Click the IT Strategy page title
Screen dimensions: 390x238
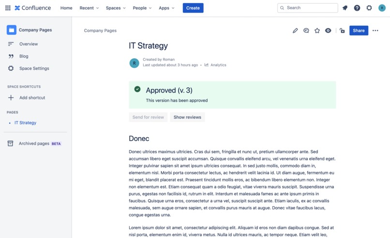148,46
